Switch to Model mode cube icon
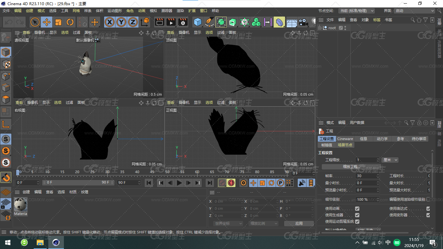 (x=6, y=52)
